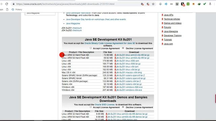The width and height of the screenshot is (216, 121).
Task: Open the History bookmark
Action: click(17, 9)
